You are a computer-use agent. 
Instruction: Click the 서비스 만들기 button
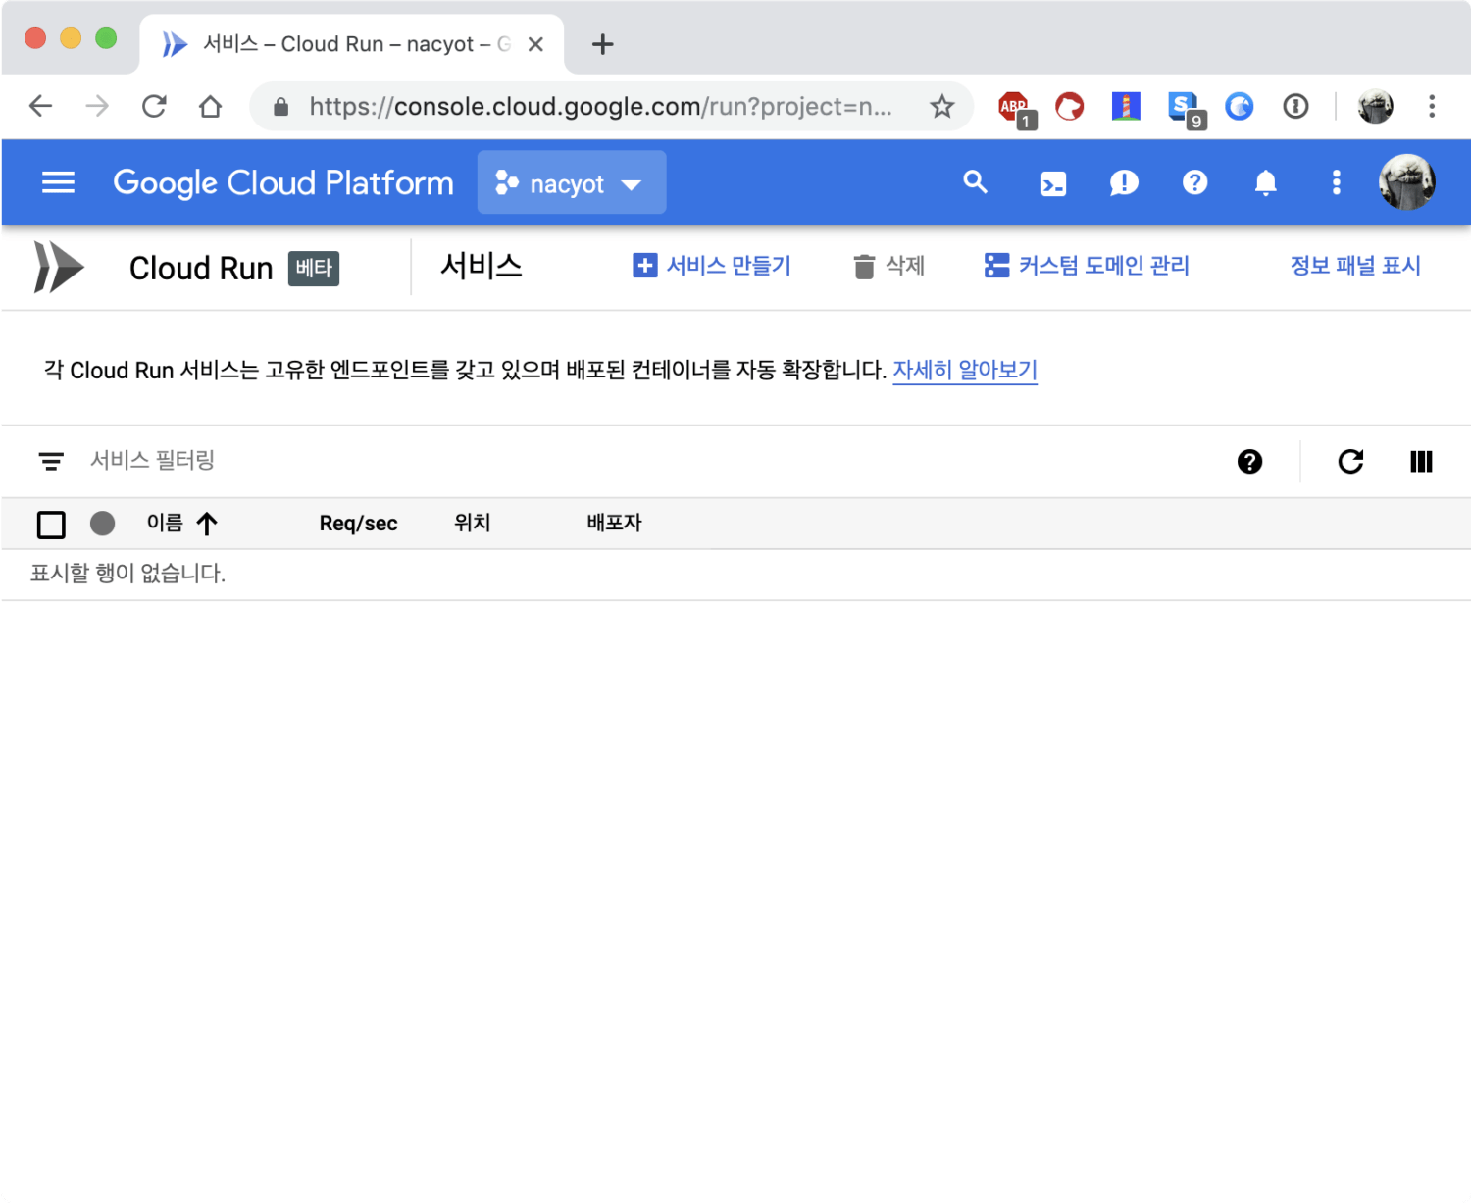(x=712, y=266)
